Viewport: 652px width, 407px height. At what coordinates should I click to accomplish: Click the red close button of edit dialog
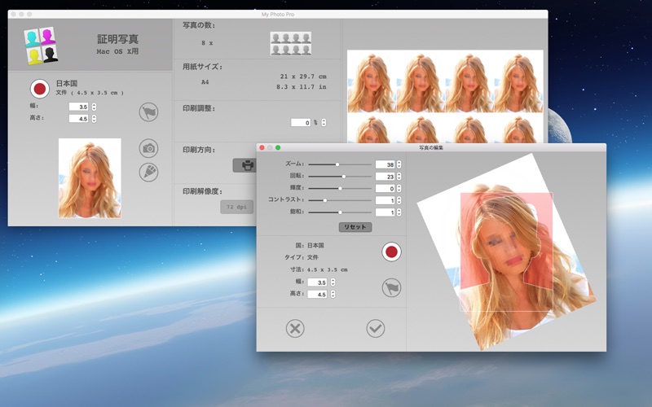(262, 148)
